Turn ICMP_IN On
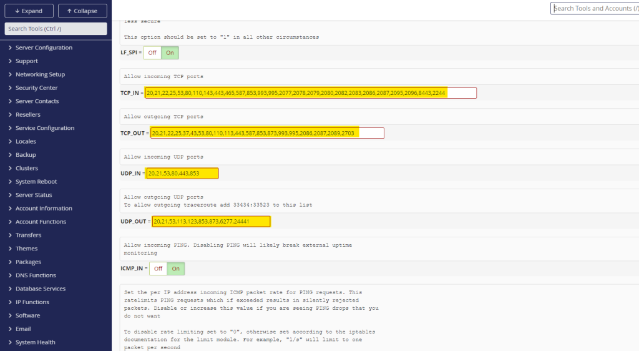 point(176,269)
